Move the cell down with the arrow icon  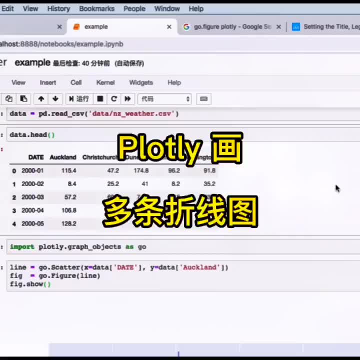click(55, 98)
